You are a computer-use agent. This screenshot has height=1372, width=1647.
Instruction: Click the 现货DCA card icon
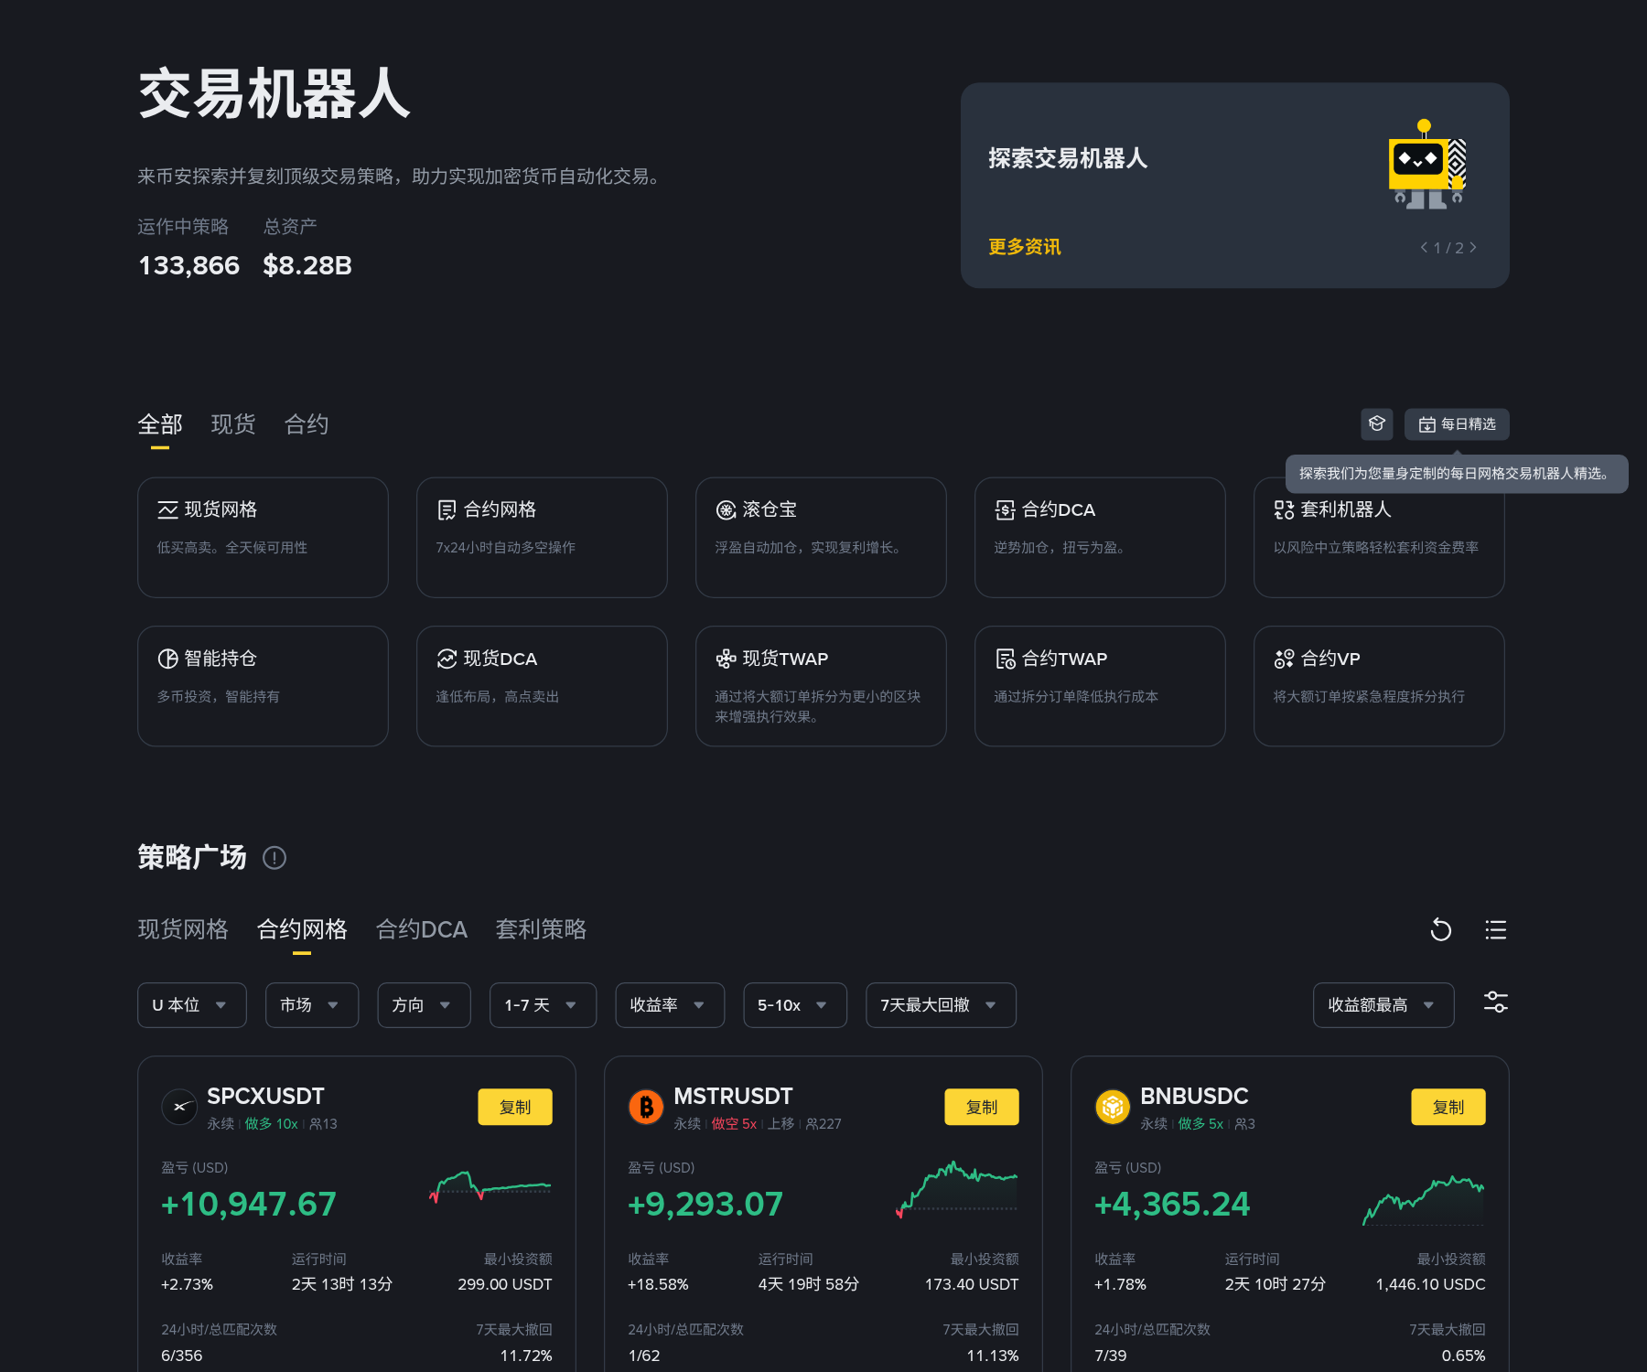(x=447, y=659)
